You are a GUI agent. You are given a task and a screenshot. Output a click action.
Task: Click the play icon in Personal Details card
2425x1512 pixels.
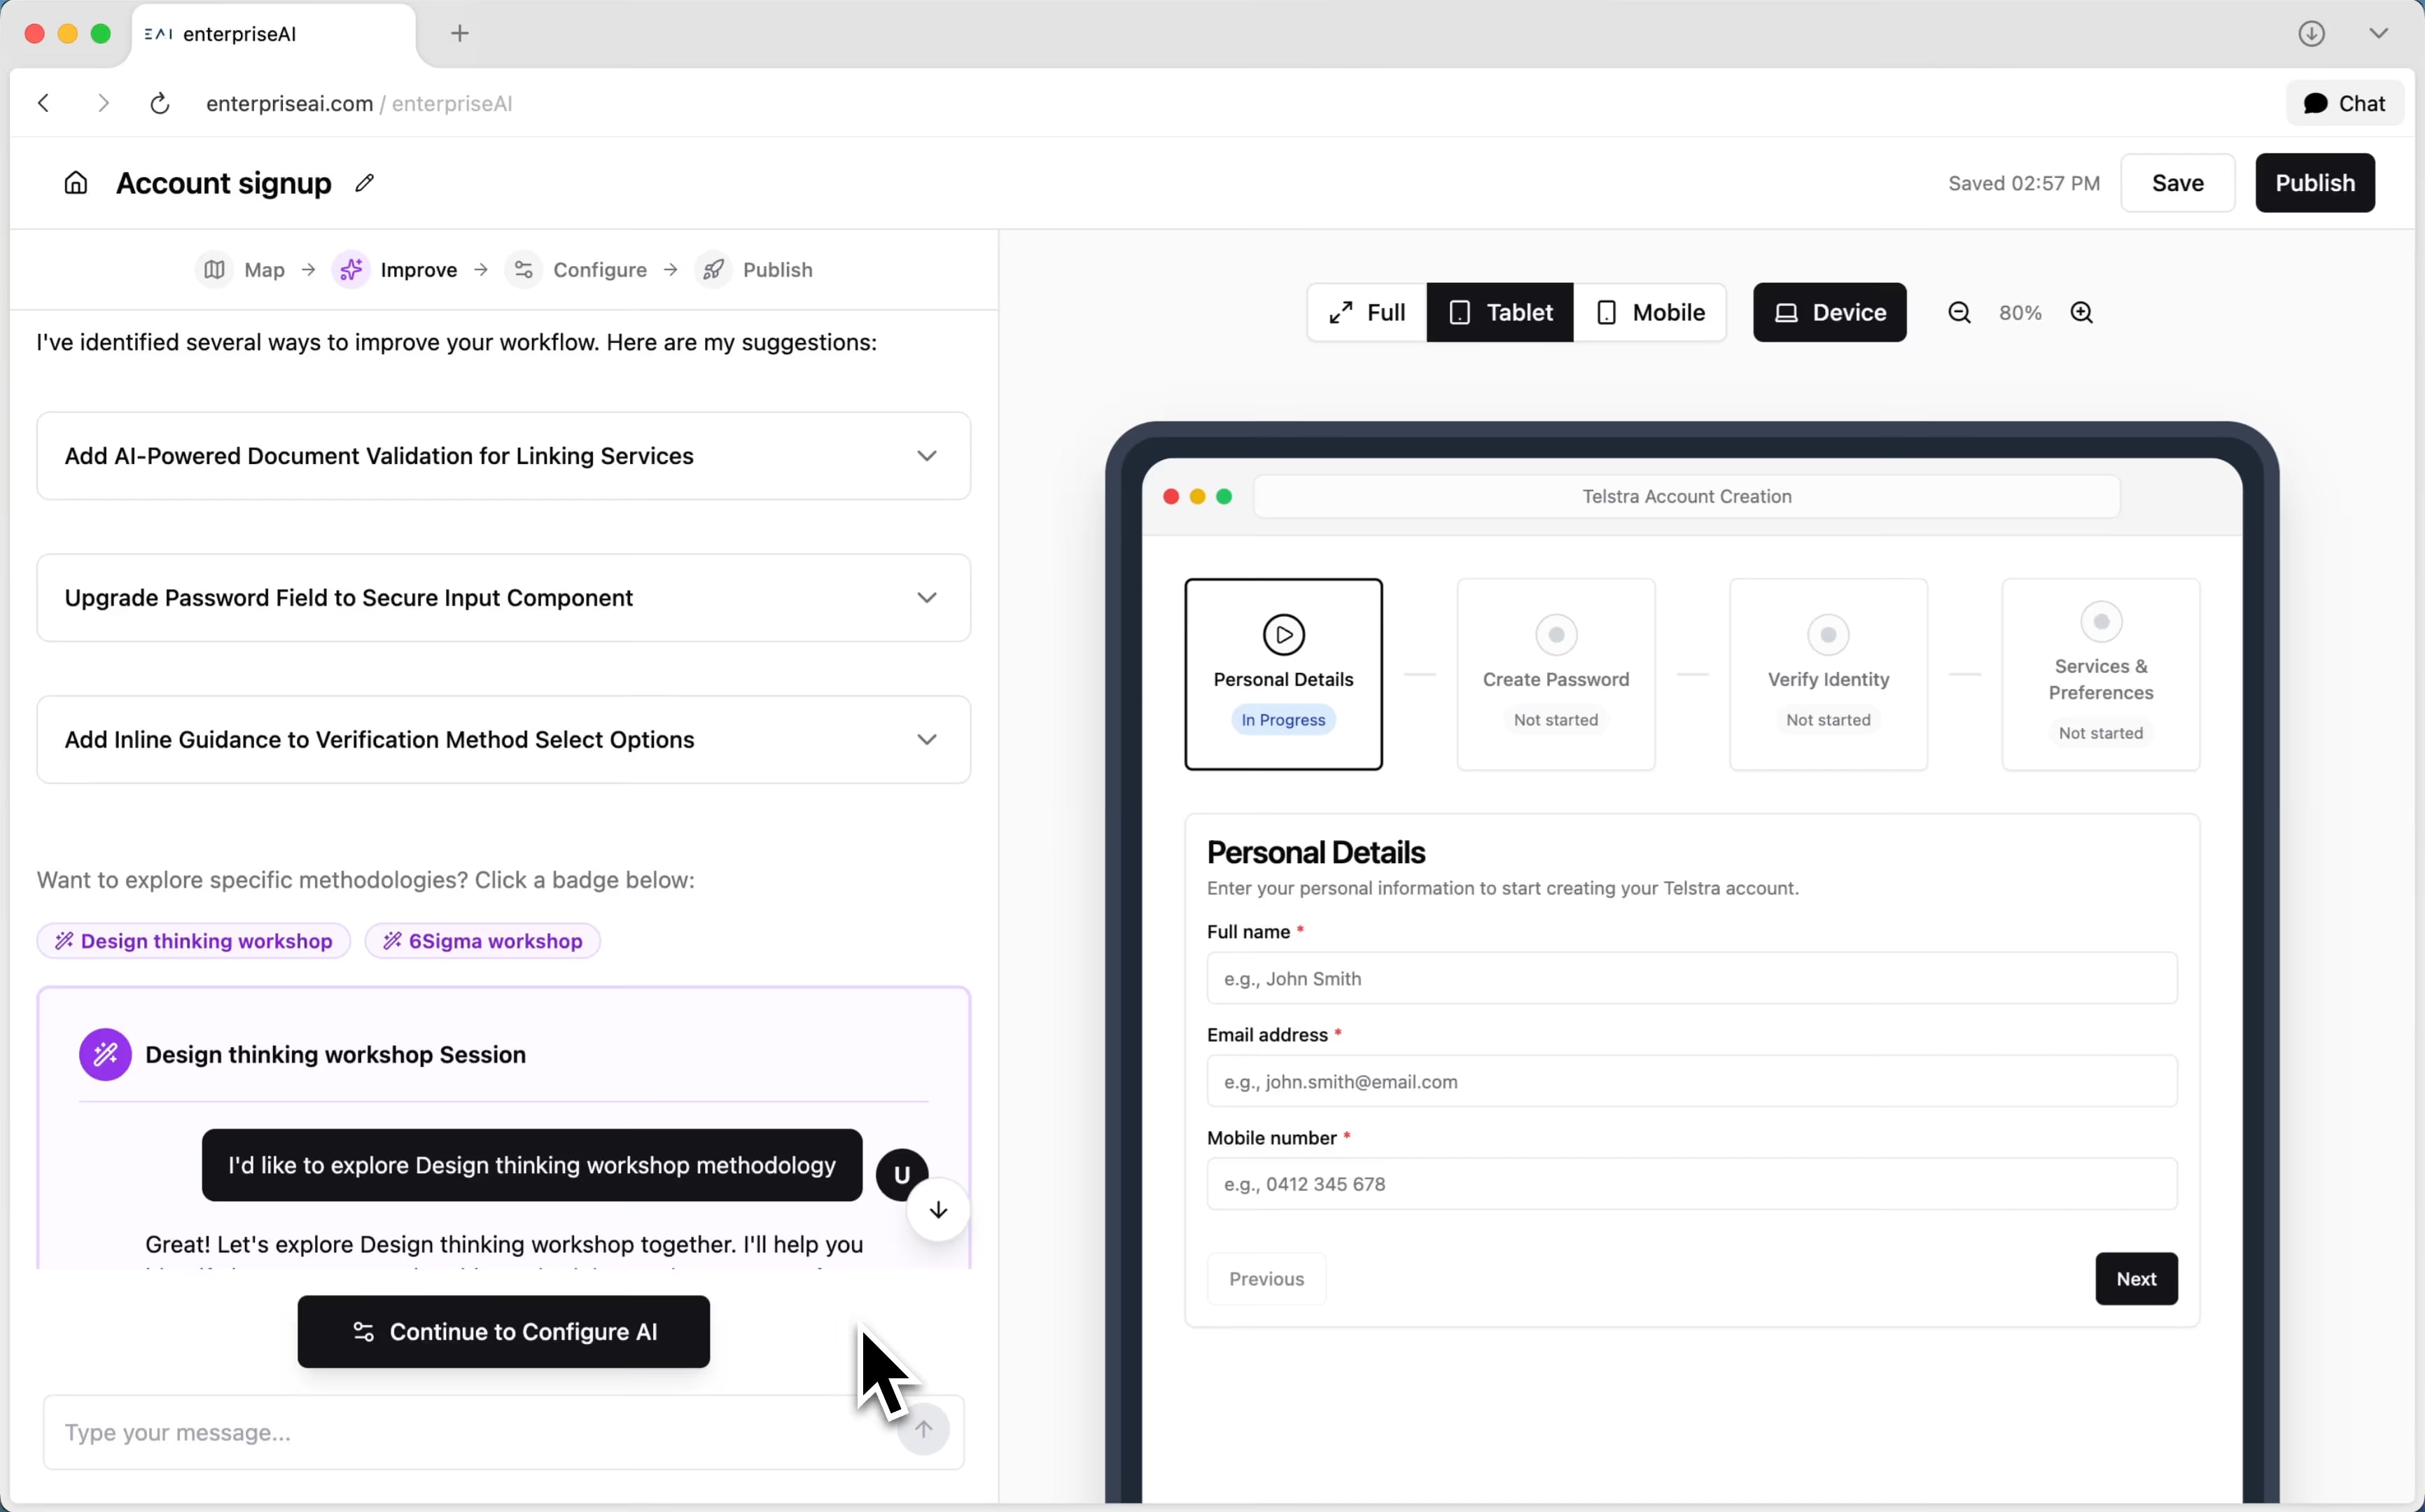[x=1284, y=635]
